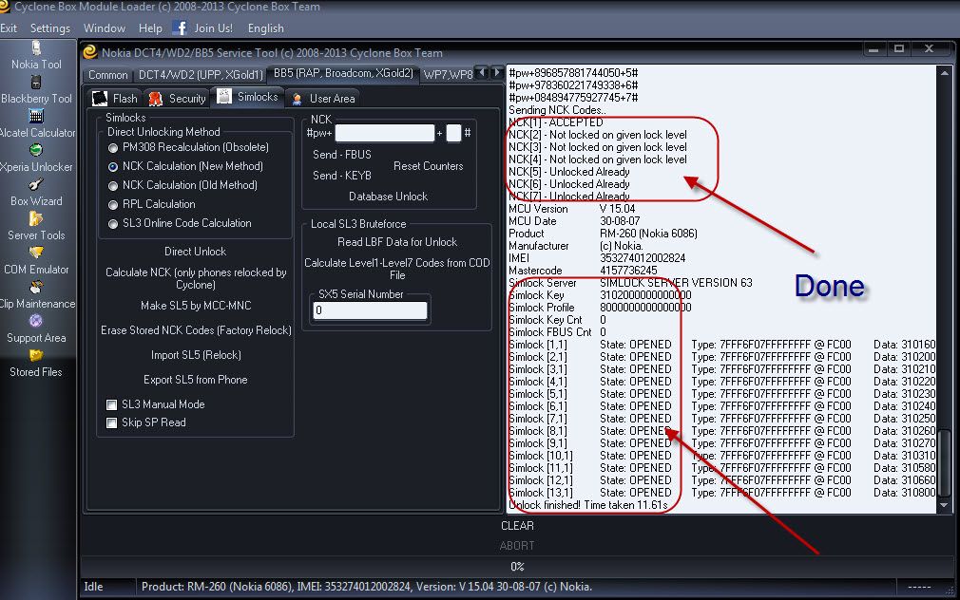Select the RPL Calculation radio option
Viewport: 960px width, 600px height.
(113, 204)
